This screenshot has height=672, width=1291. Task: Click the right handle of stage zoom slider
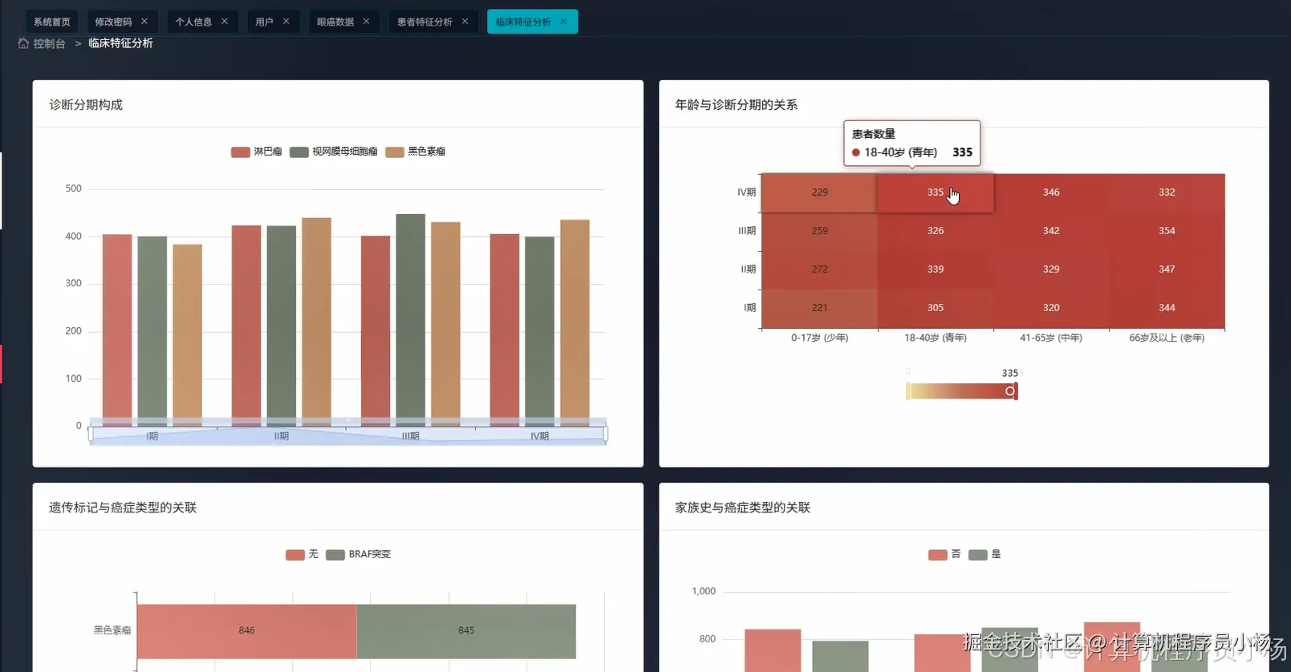605,435
